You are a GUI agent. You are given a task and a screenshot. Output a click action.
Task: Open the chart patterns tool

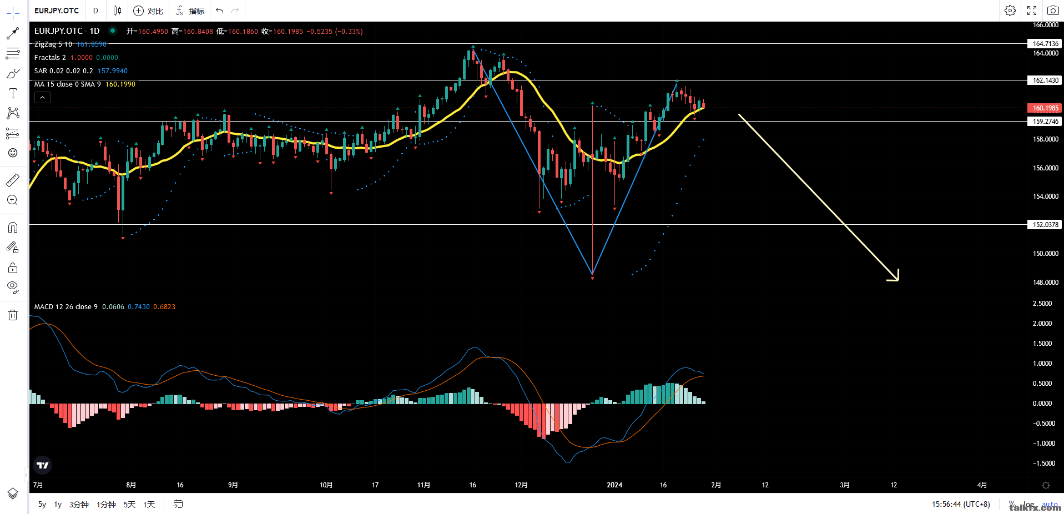(x=13, y=113)
